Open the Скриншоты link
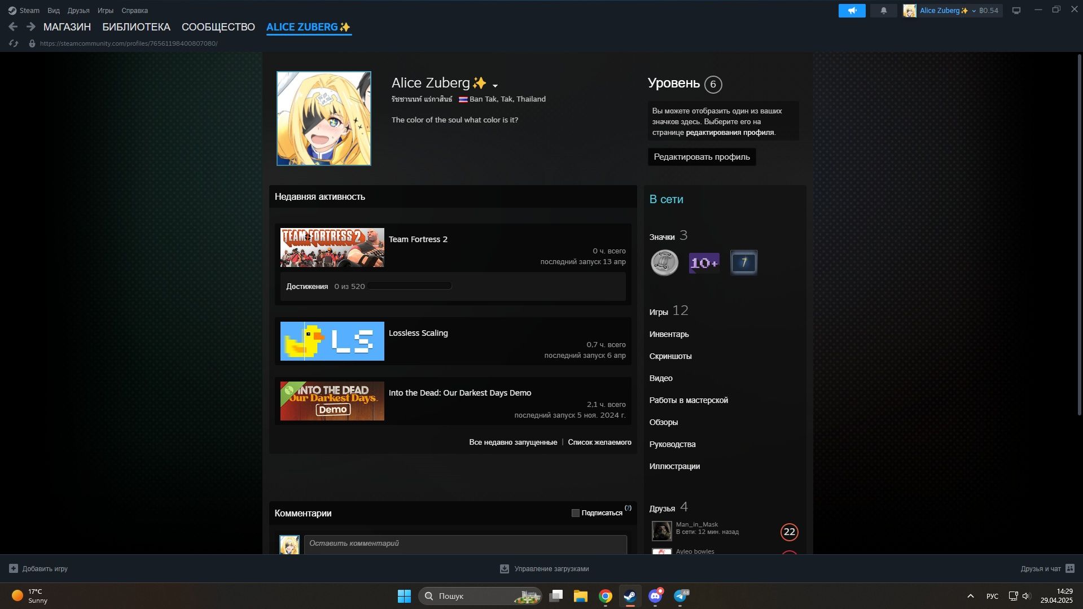Screen dimensions: 1083x609 (x=670, y=357)
